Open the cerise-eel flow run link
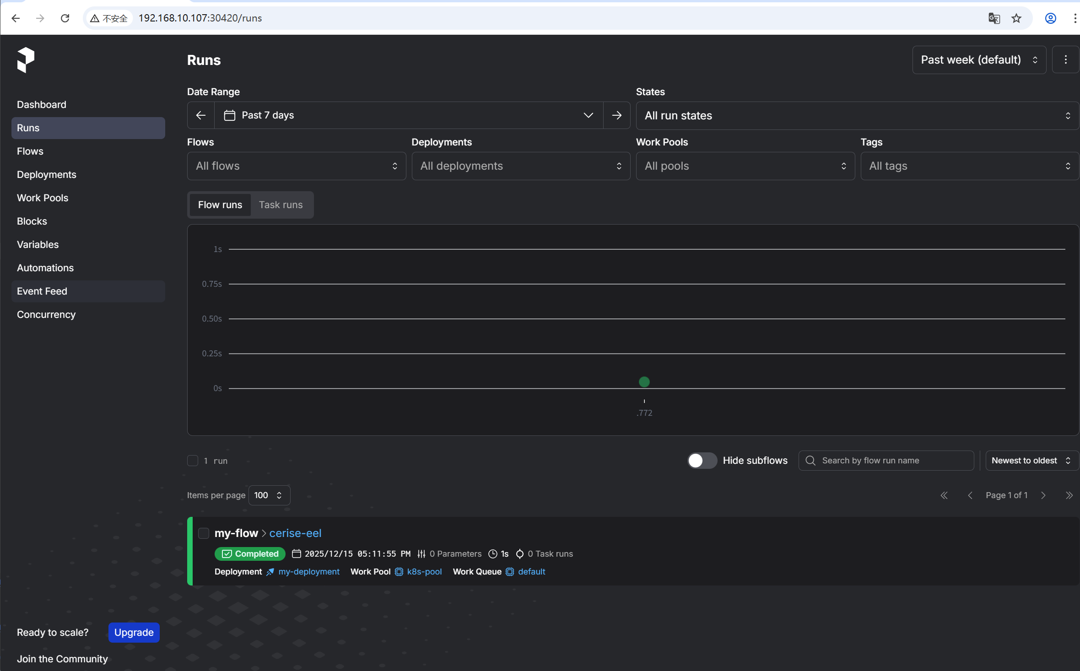 coord(295,533)
